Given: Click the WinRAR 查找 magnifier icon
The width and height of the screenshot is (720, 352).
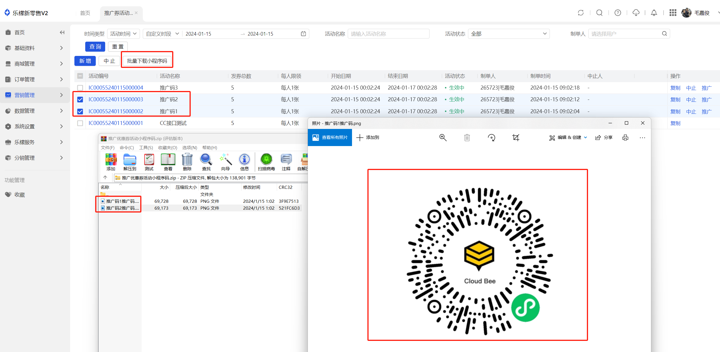Looking at the screenshot, I should tap(206, 162).
